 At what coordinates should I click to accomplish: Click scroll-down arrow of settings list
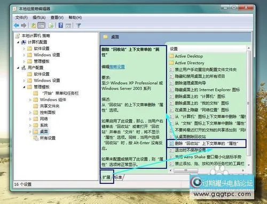click(249, 165)
